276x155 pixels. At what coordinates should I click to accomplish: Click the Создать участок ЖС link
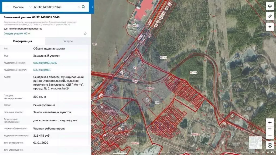tap(17, 34)
